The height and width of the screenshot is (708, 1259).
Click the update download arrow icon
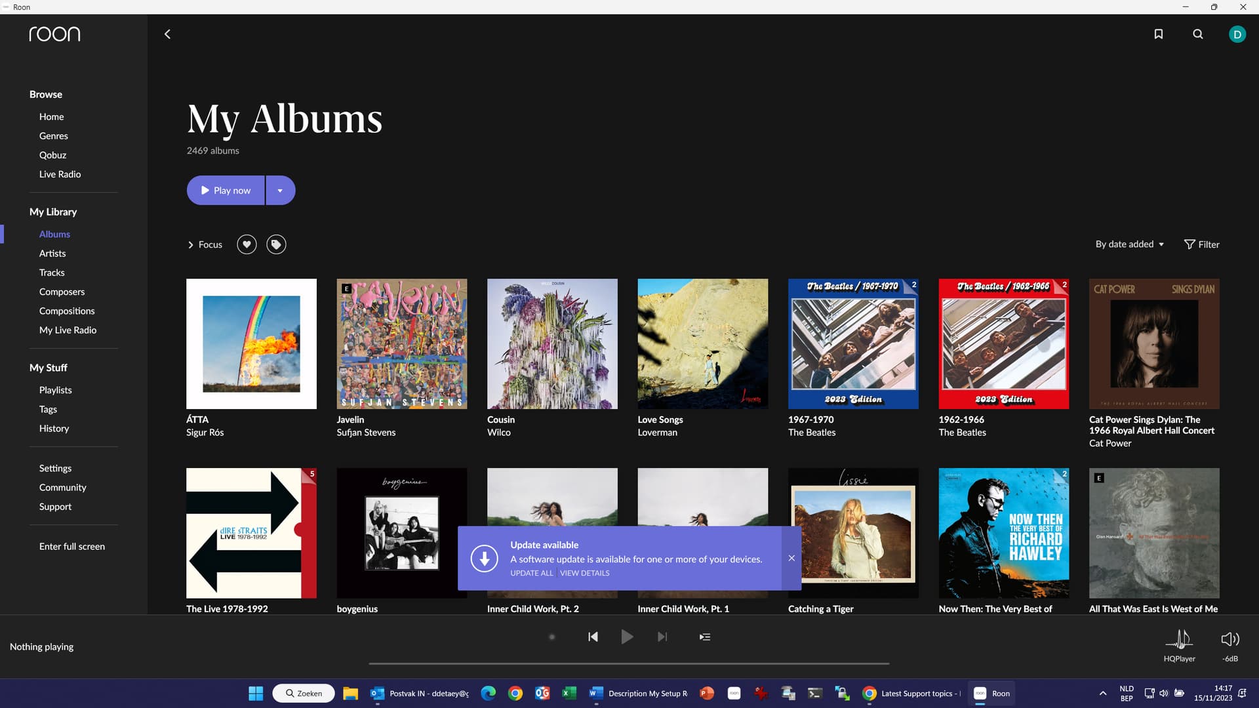484,559
